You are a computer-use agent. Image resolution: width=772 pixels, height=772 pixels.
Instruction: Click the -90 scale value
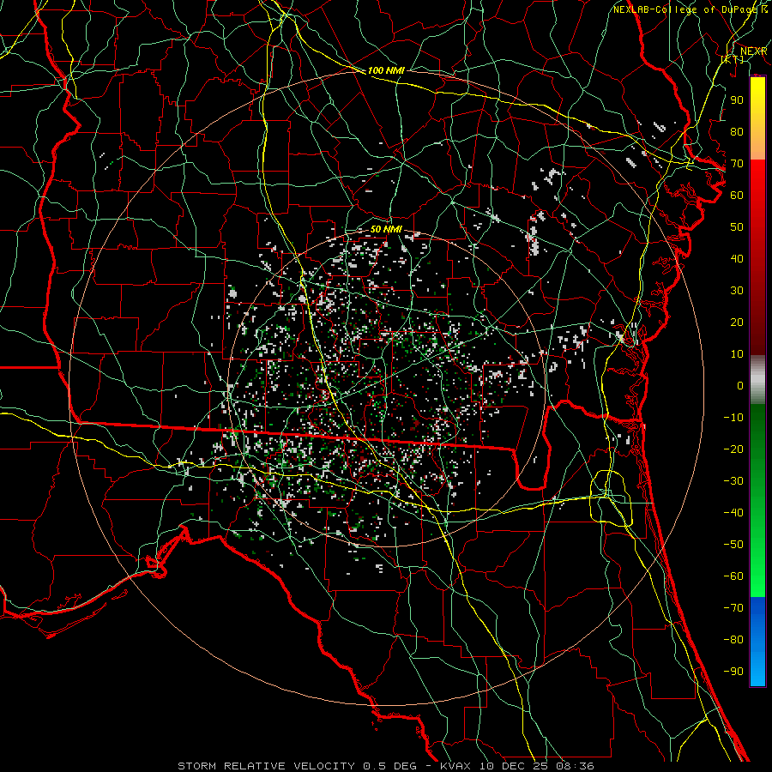click(733, 672)
